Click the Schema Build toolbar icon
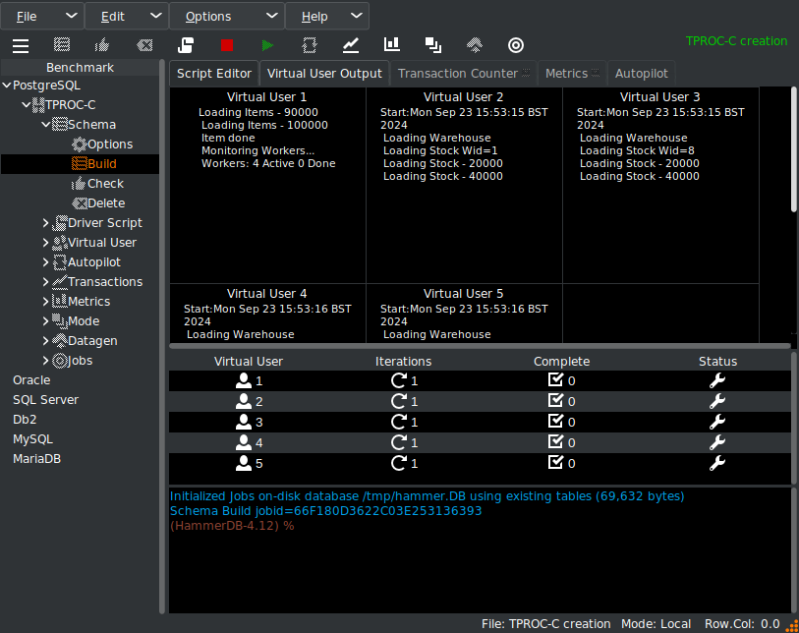This screenshot has width=799, height=633. coord(62,45)
